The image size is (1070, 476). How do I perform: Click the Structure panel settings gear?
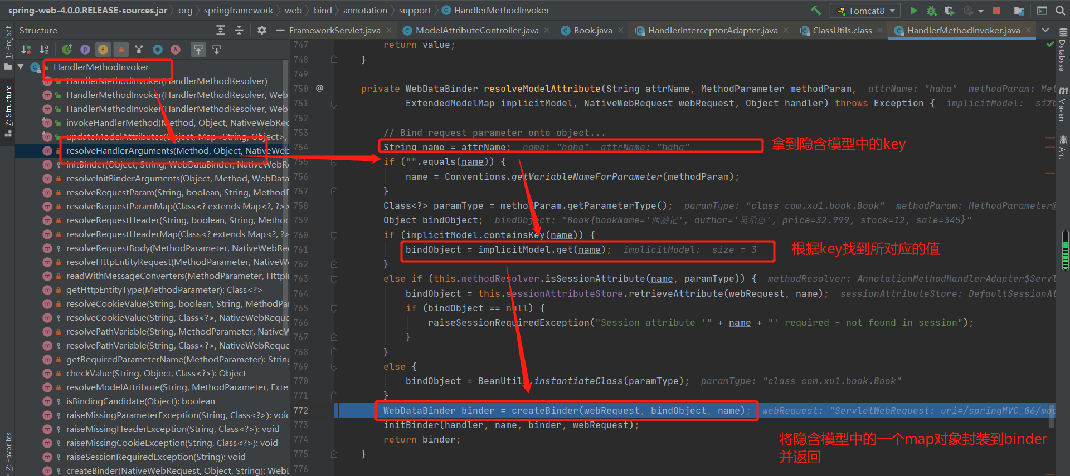click(x=262, y=30)
